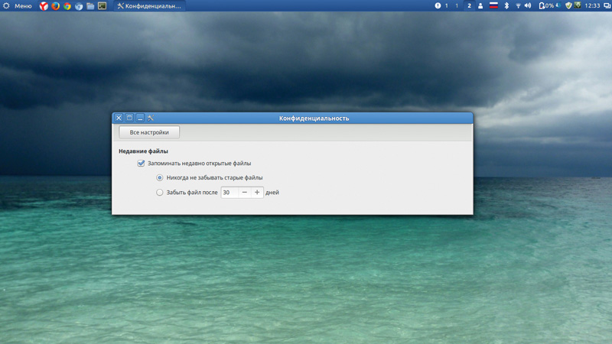This screenshot has height=344, width=612.
Task: Click the Bluetooth indicator icon
Action: 506,6
